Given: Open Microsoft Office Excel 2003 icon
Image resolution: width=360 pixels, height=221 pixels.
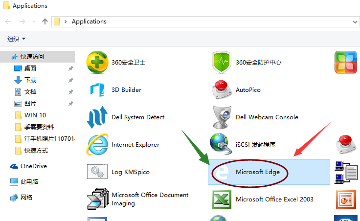Looking at the screenshot, I should point(221,199).
